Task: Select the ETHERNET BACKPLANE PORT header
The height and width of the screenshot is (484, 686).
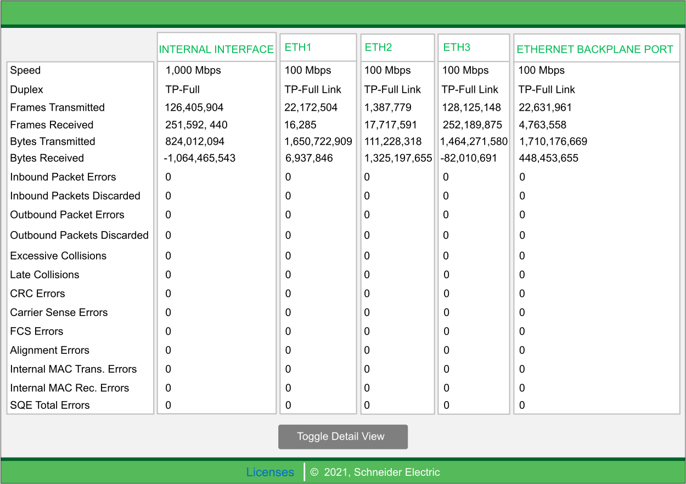Action: [595, 49]
